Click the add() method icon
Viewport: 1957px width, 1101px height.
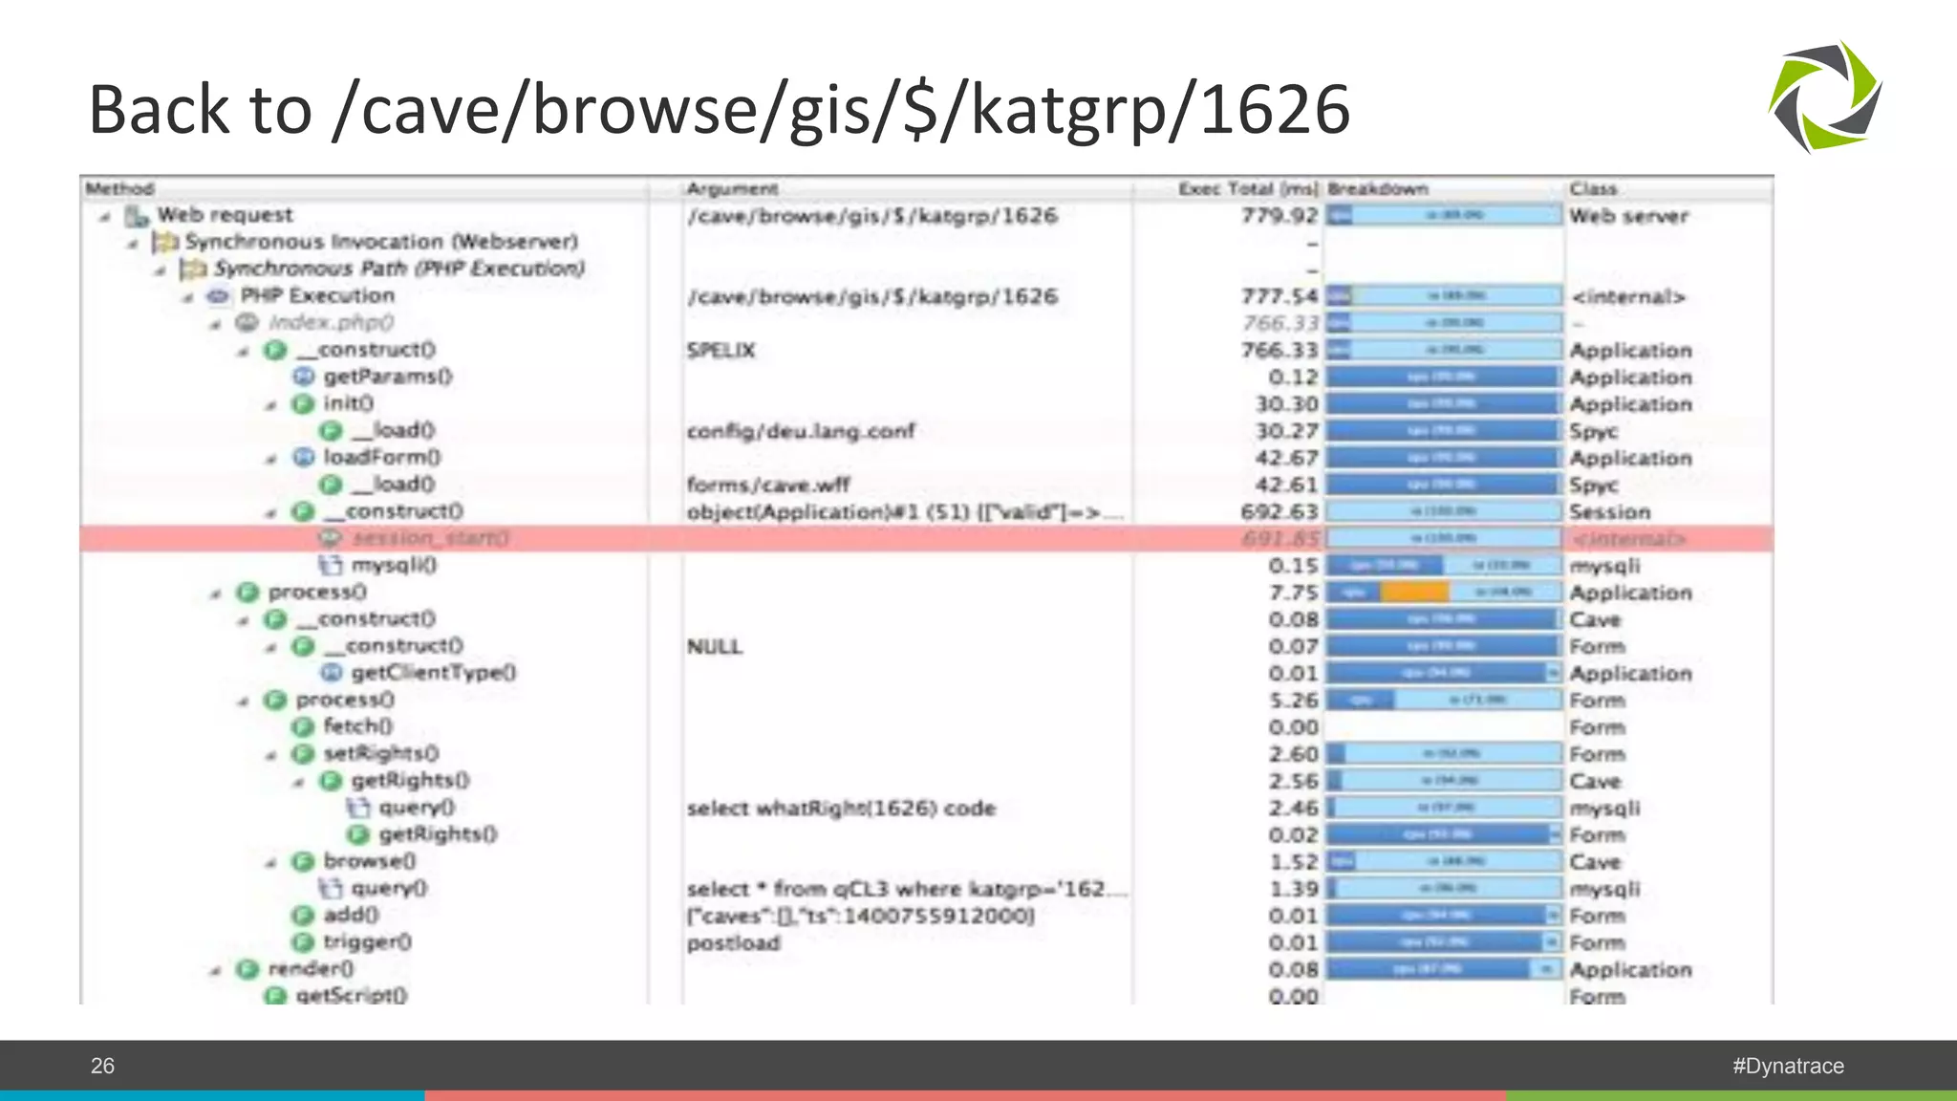click(303, 916)
